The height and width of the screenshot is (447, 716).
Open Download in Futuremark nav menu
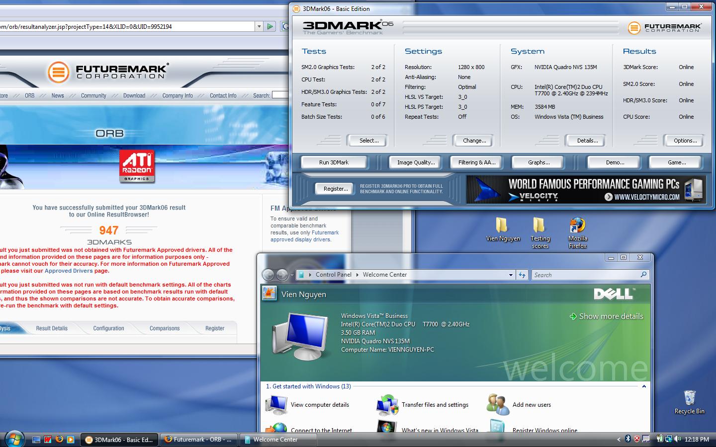point(134,95)
